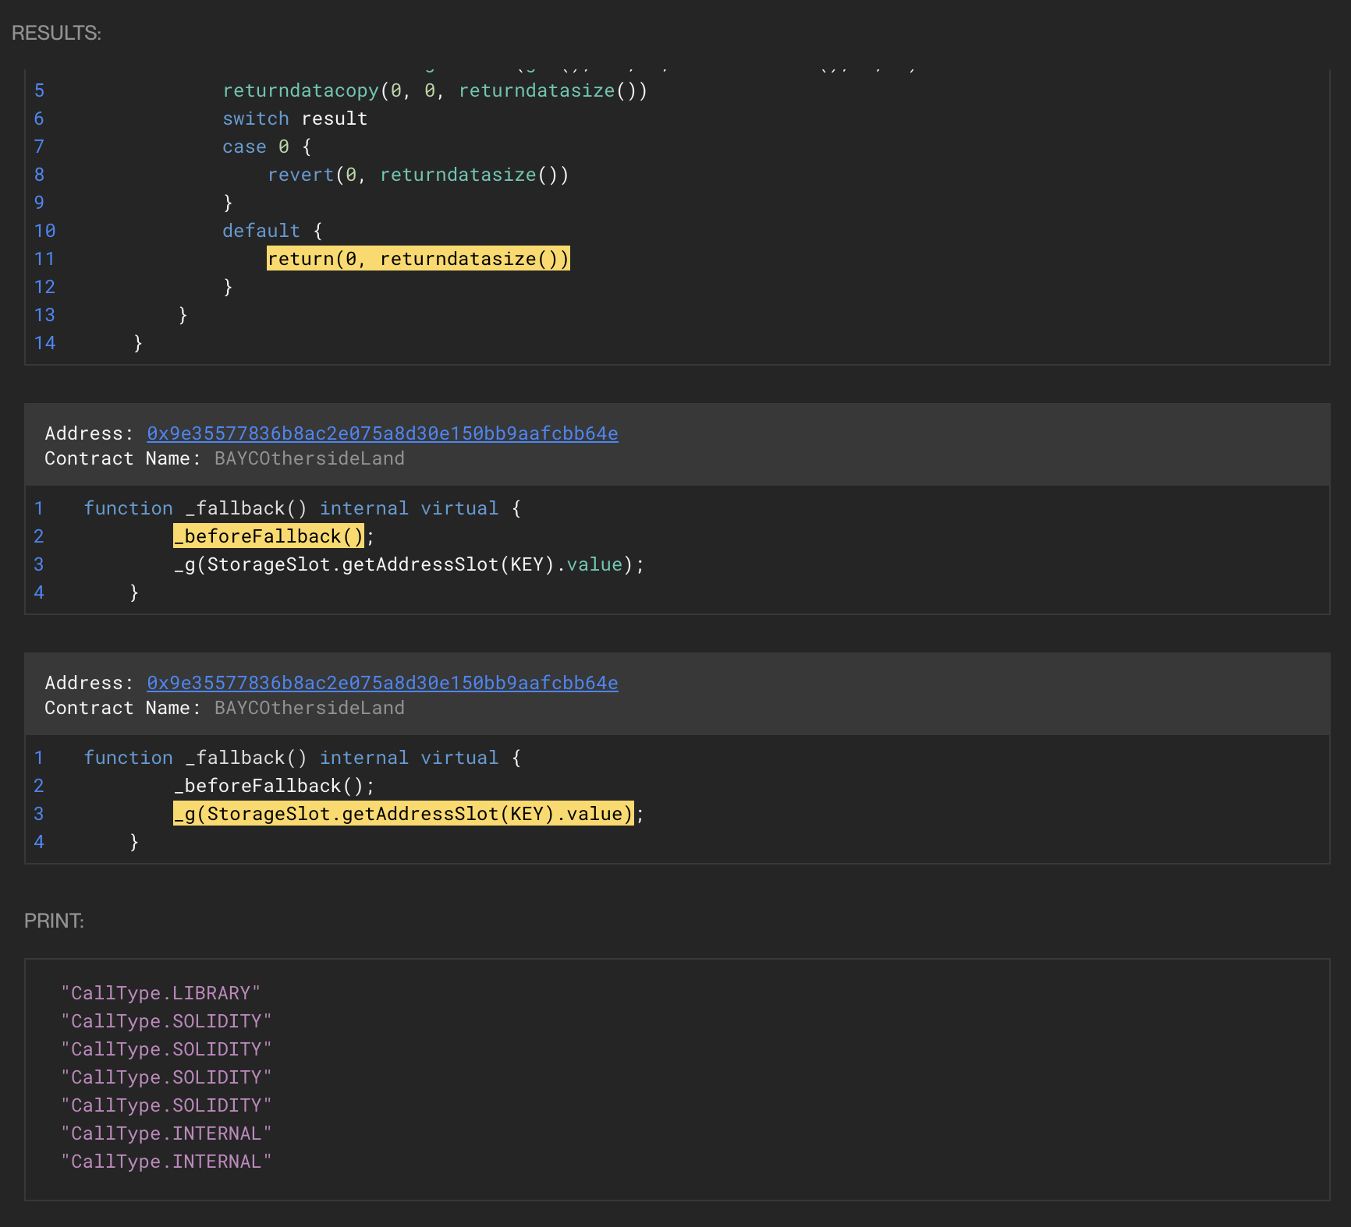1351x1227 pixels.
Task: Open the first BAYCOthersideLand address link
Action: [382, 433]
